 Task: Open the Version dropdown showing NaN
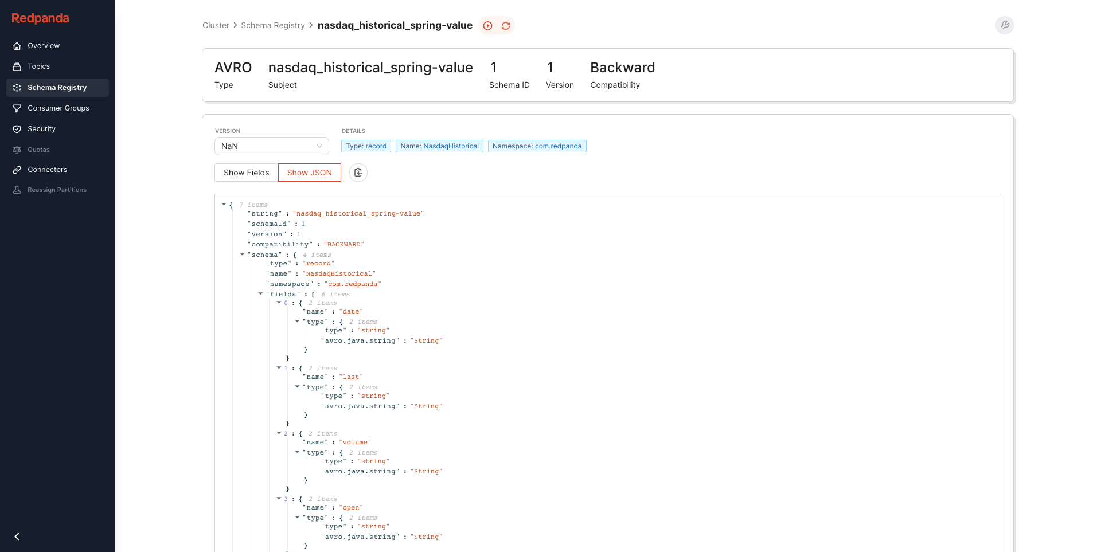tap(272, 146)
